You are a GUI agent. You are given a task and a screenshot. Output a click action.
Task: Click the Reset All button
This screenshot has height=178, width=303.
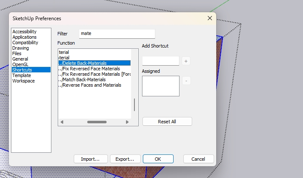coord(167,122)
